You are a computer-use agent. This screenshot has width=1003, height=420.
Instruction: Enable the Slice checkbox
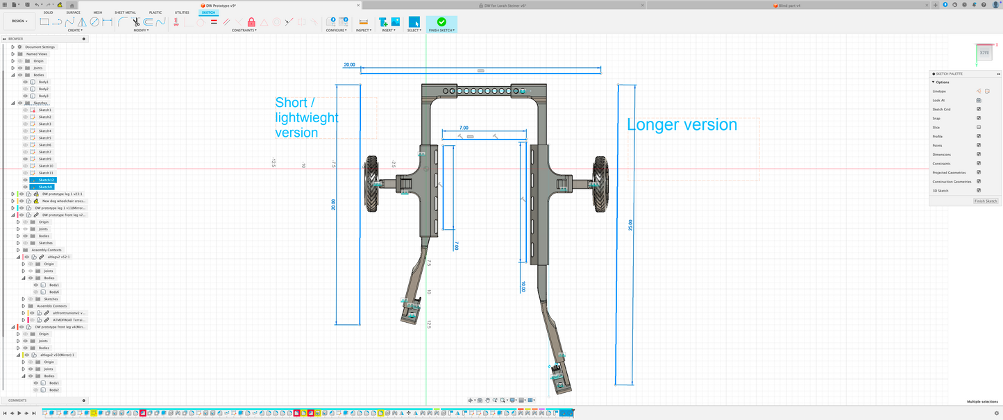[x=979, y=127]
